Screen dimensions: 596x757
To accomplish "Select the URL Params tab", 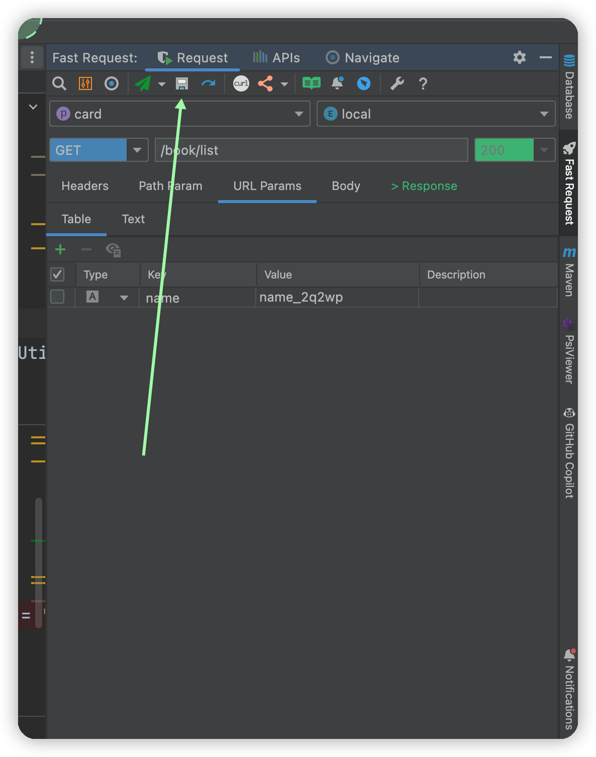I will coord(267,186).
